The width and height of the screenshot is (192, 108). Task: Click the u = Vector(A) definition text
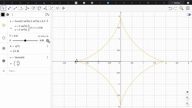tap(17, 57)
